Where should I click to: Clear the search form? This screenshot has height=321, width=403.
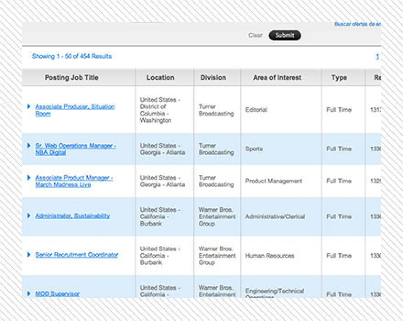[x=256, y=35]
